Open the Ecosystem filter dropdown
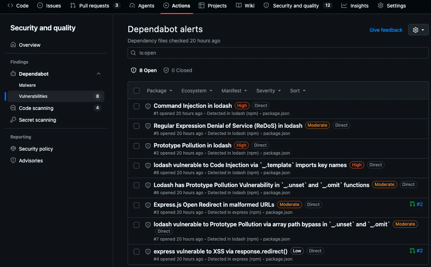431x267 pixels. [197, 91]
